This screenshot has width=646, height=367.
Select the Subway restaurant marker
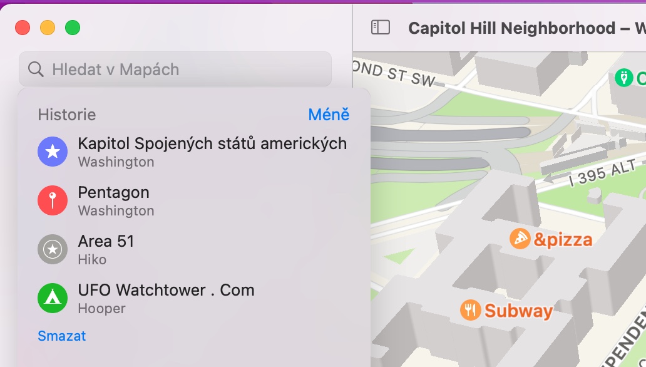tap(470, 309)
